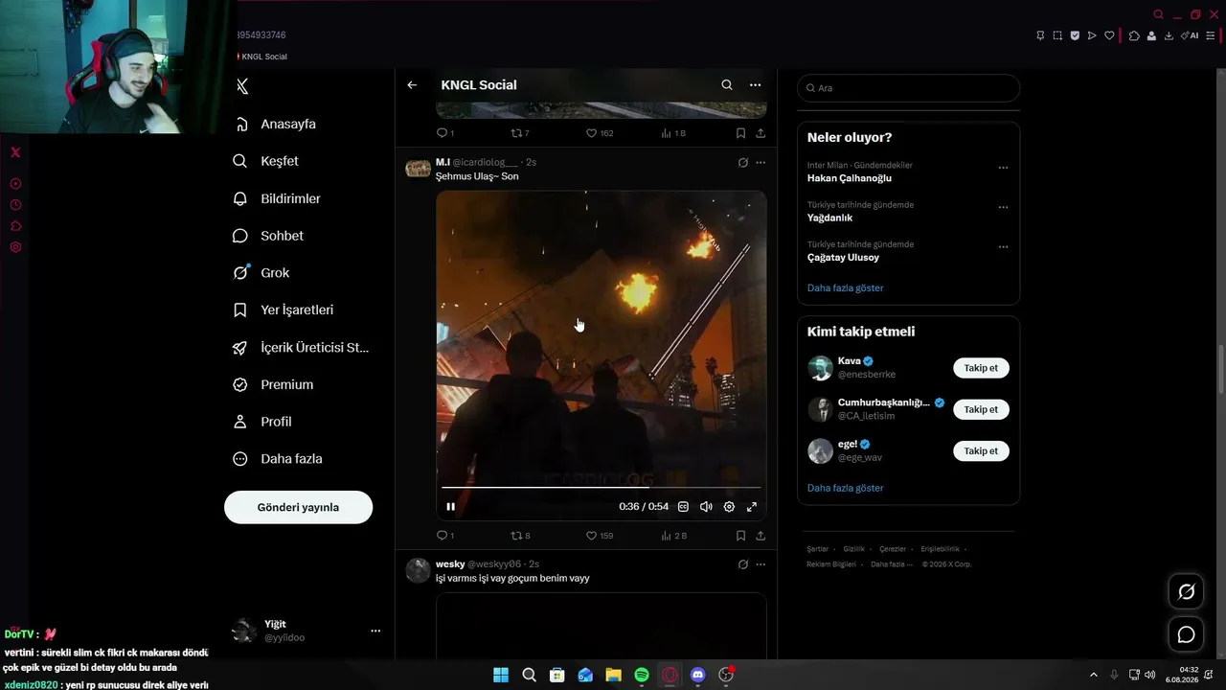The image size is (1226, 690).
Task: Open options for Çağatay Ulusoy trend
Action: click(1003, 246)
